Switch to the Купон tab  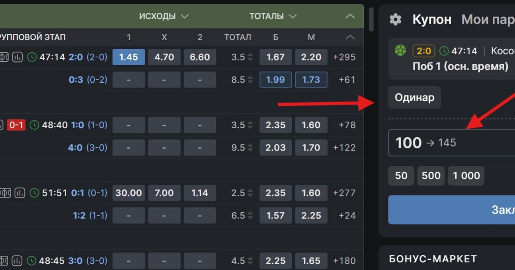(432, 20)
